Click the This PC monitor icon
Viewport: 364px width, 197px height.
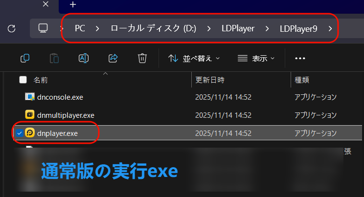tap(43, 28)
